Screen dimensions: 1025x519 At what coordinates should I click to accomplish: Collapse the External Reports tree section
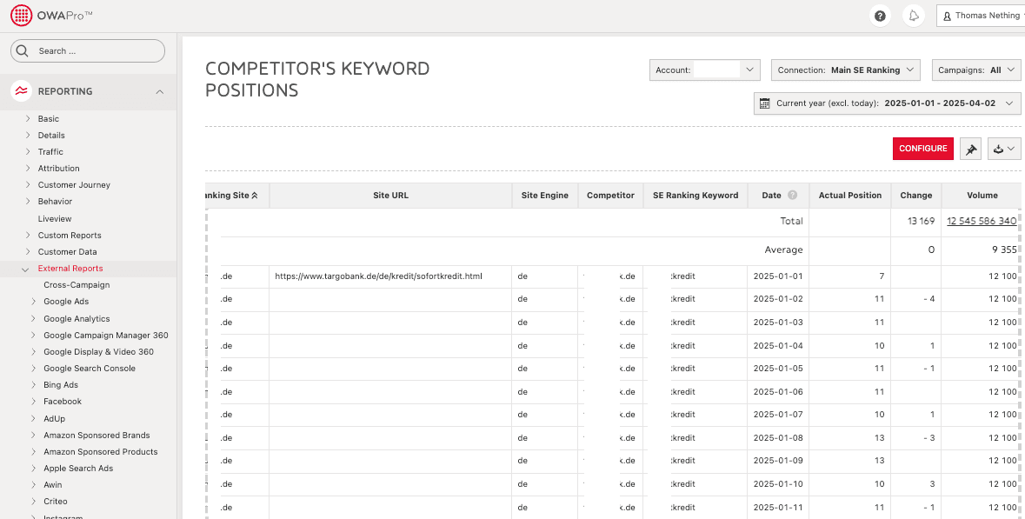tap(26, 269)
